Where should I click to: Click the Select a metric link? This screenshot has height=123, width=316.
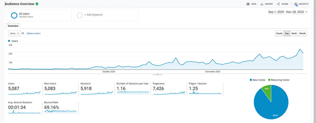[x=33, y=33]
